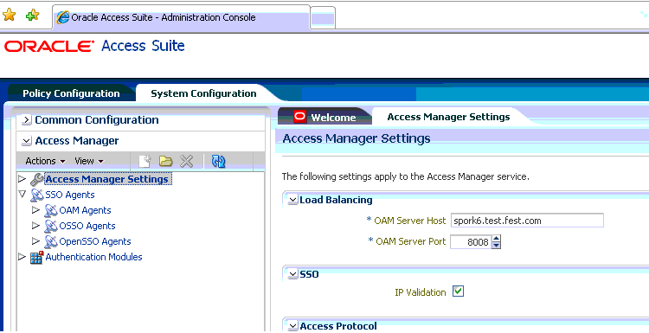649x333 pixels.
Task: Collapse the Access Manager panel
Action: [27, 141]
